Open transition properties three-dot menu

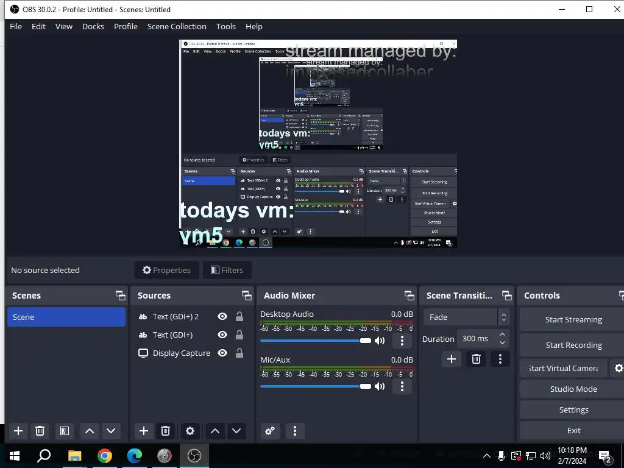coord(500,360)
